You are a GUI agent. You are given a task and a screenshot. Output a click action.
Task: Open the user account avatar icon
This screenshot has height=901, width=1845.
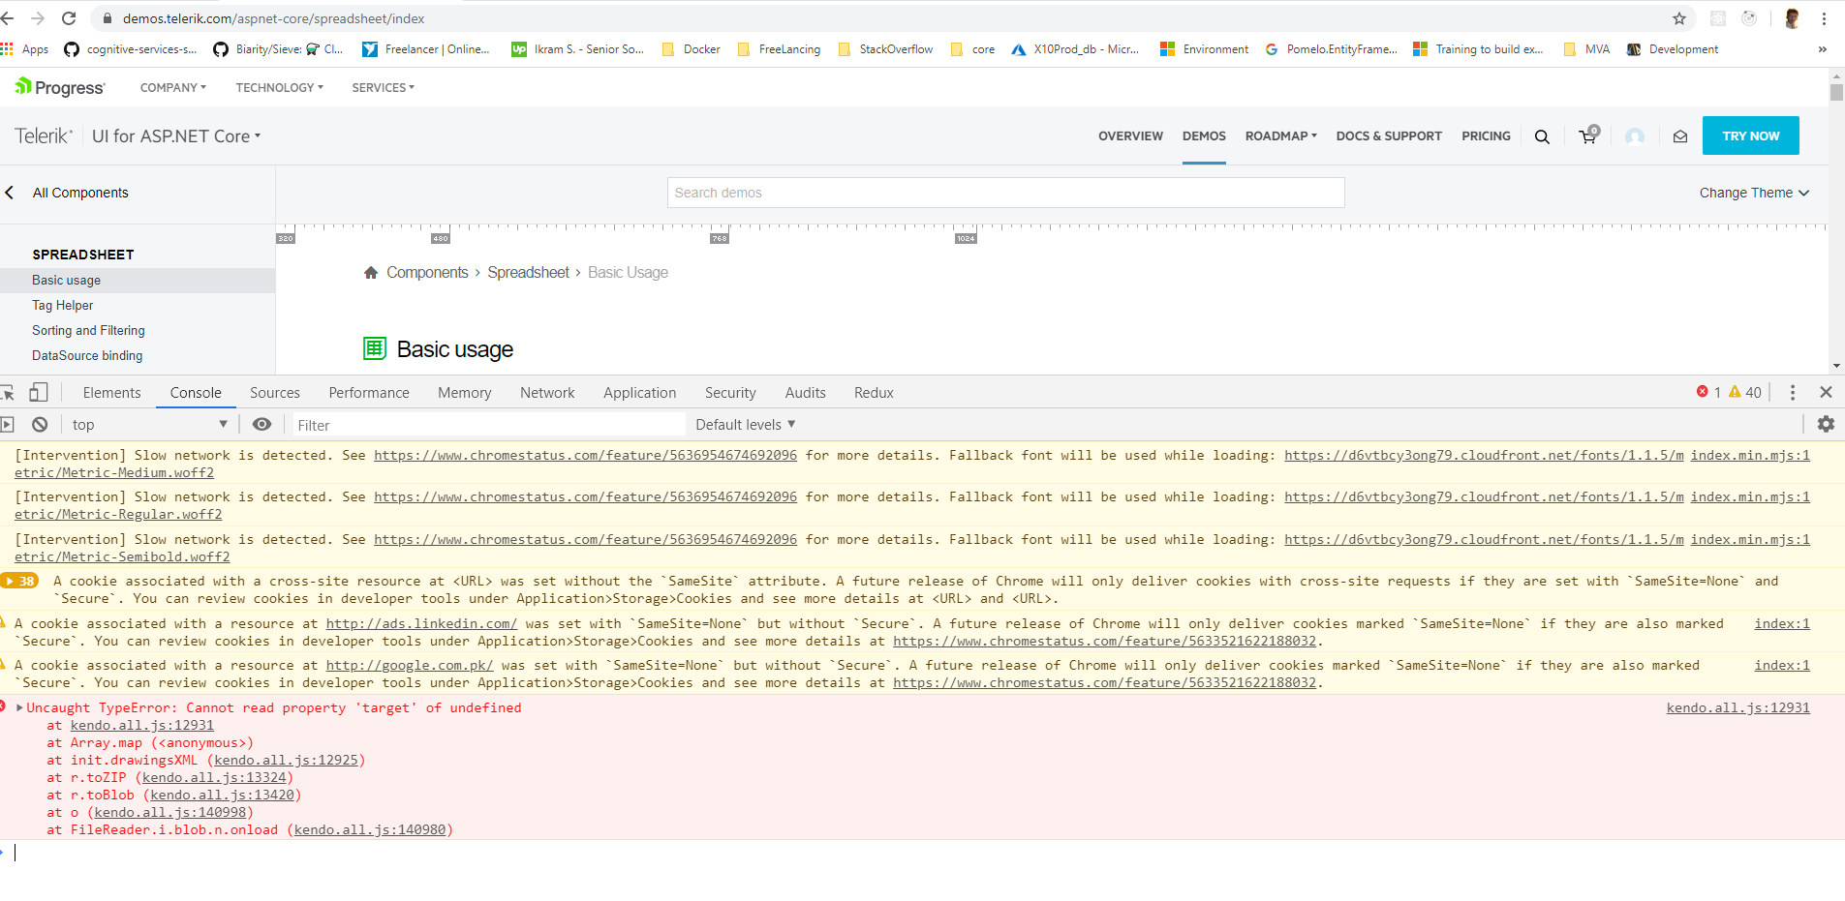(x=1635, y=136)
